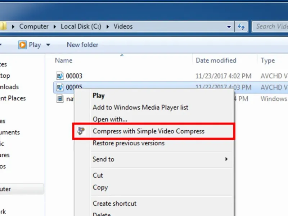Click the AVCHD type cell of 00003
Screen dimensions: 288x216
(274, 76)
